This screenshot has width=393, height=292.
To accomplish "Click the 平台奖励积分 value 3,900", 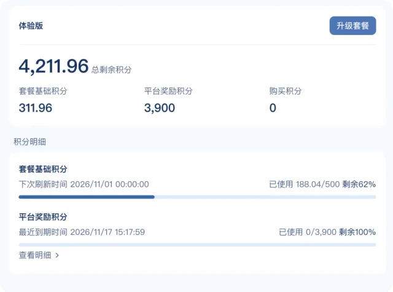I will point(160,108).
